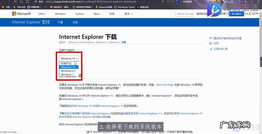Click the email envelope icon
This screenshot has height=134, width=262.
coord(210,38)
